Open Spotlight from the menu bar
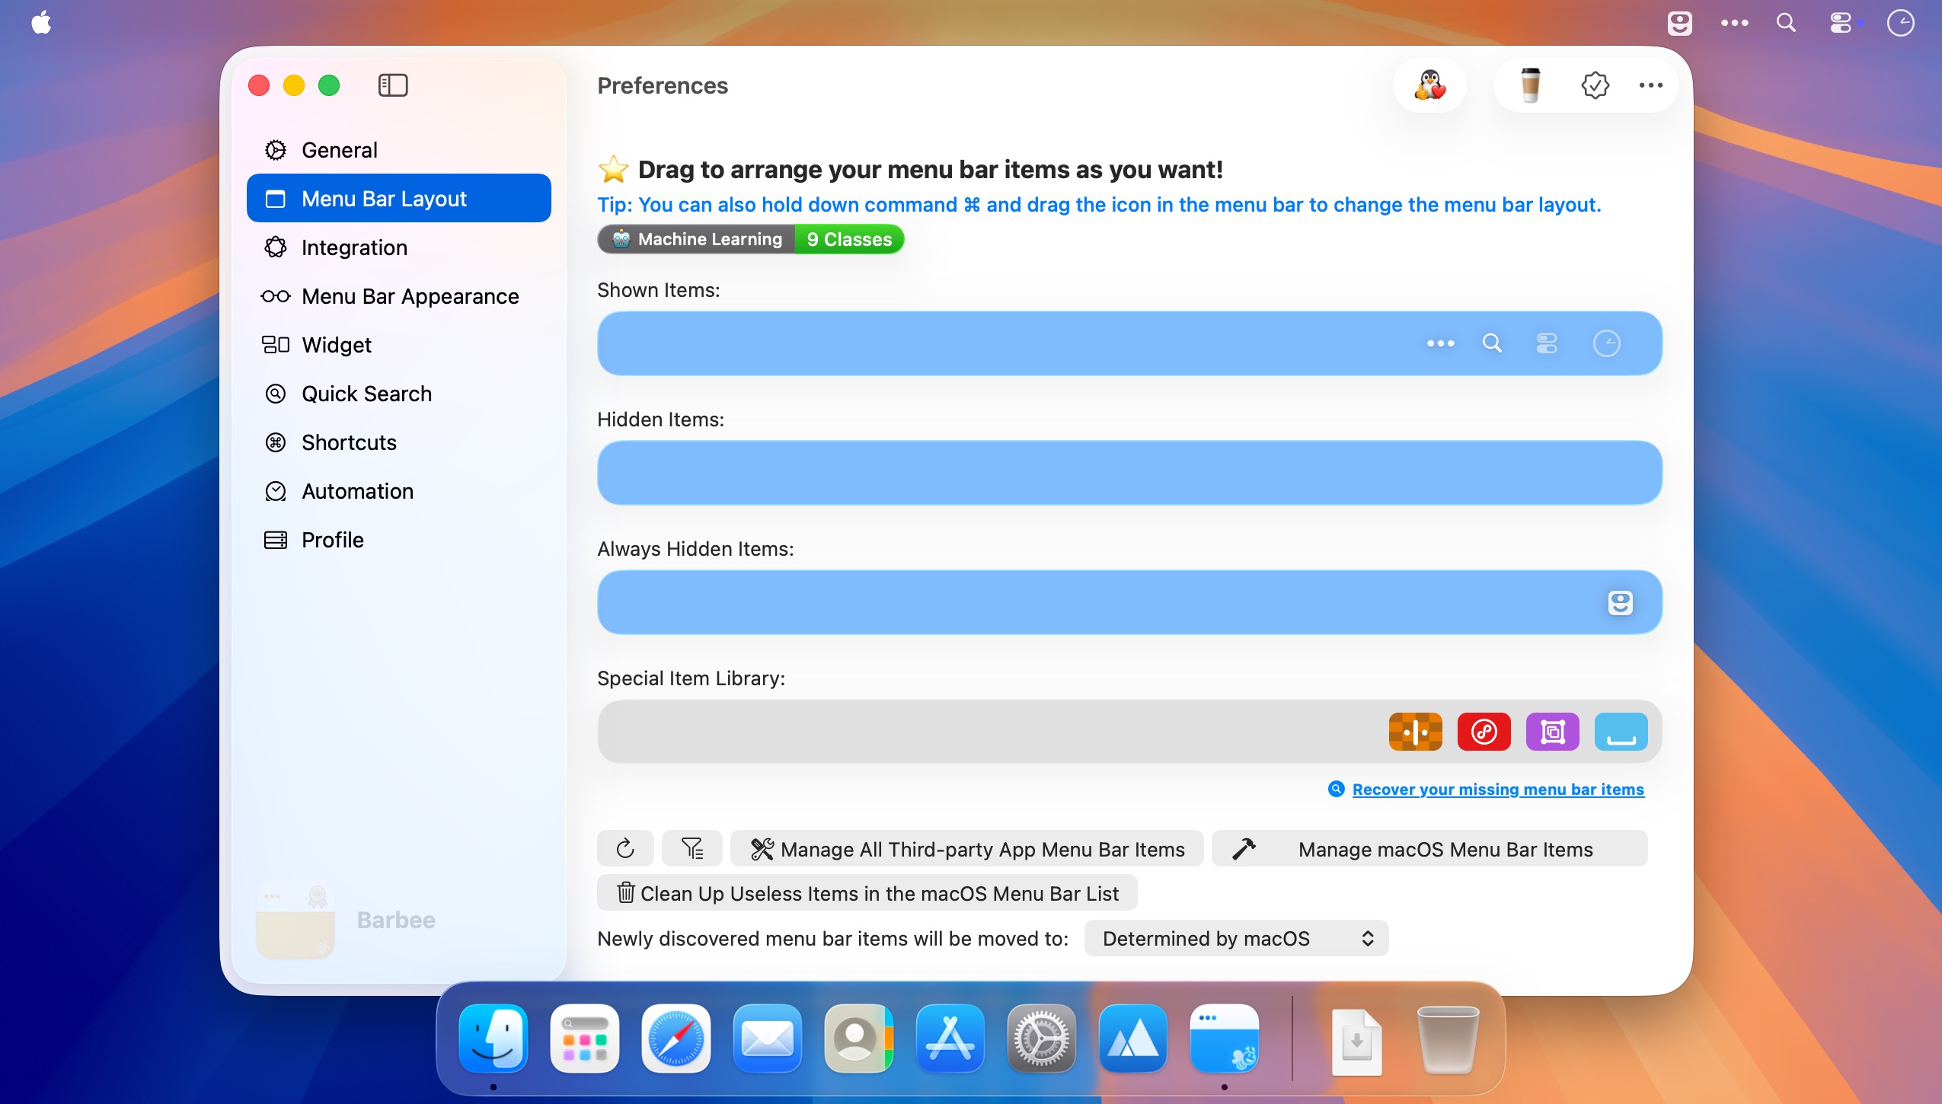 (1786, 23)
